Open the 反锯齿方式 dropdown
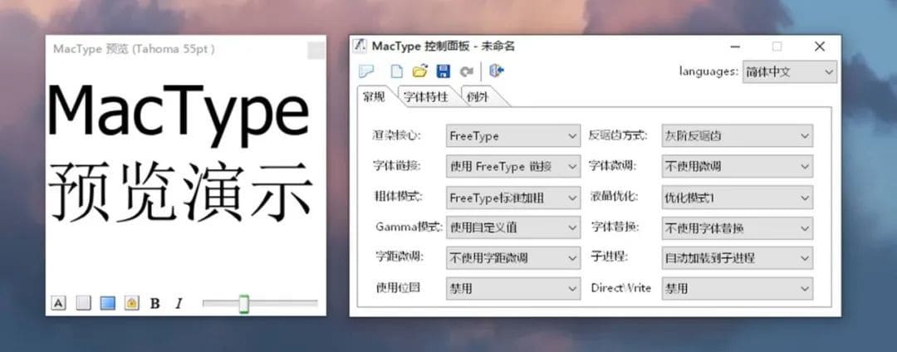 [x=737, y=136]
